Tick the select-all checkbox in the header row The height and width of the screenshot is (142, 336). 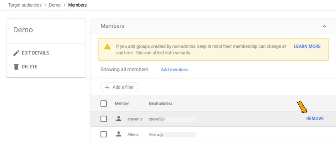click(x=103, y=104)
